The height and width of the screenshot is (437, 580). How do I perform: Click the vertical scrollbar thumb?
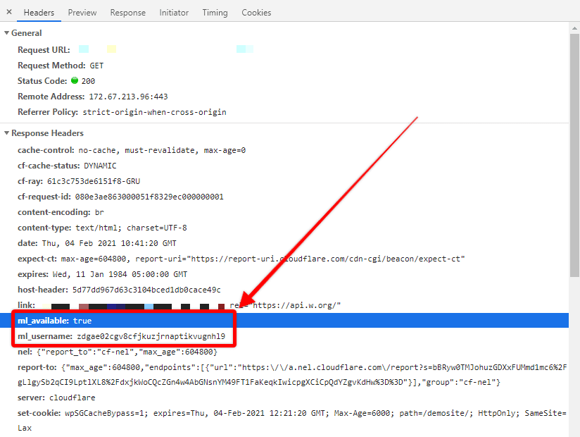[x=574, y=155]
